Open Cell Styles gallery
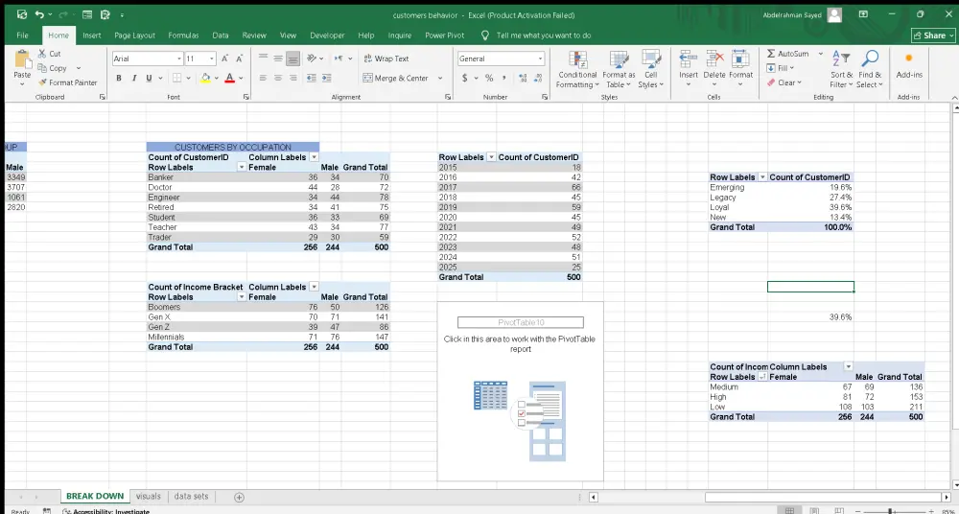Viewport: 959px width, 514px height. (651, 70)
